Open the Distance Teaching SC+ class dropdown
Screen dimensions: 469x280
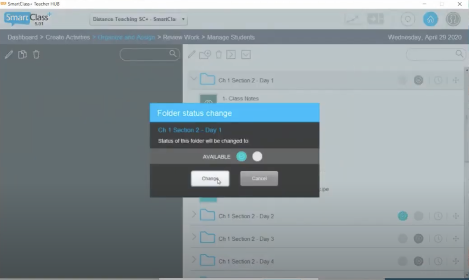139,19
